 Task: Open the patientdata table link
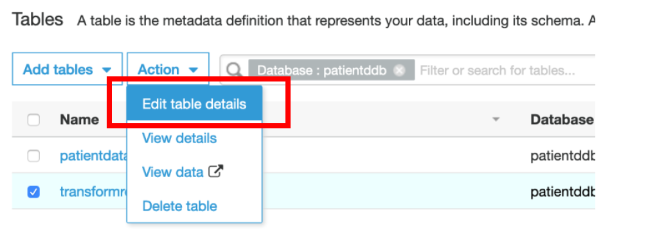pos(93,156)
